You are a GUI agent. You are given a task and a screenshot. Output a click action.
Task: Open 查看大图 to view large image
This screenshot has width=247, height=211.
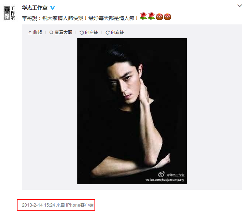(x=61, y=32)
